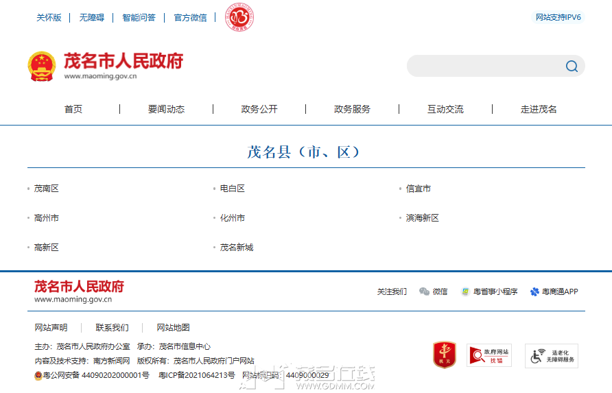
Task: Open 网站地图 footer link
Action: [x=173, y=328]
